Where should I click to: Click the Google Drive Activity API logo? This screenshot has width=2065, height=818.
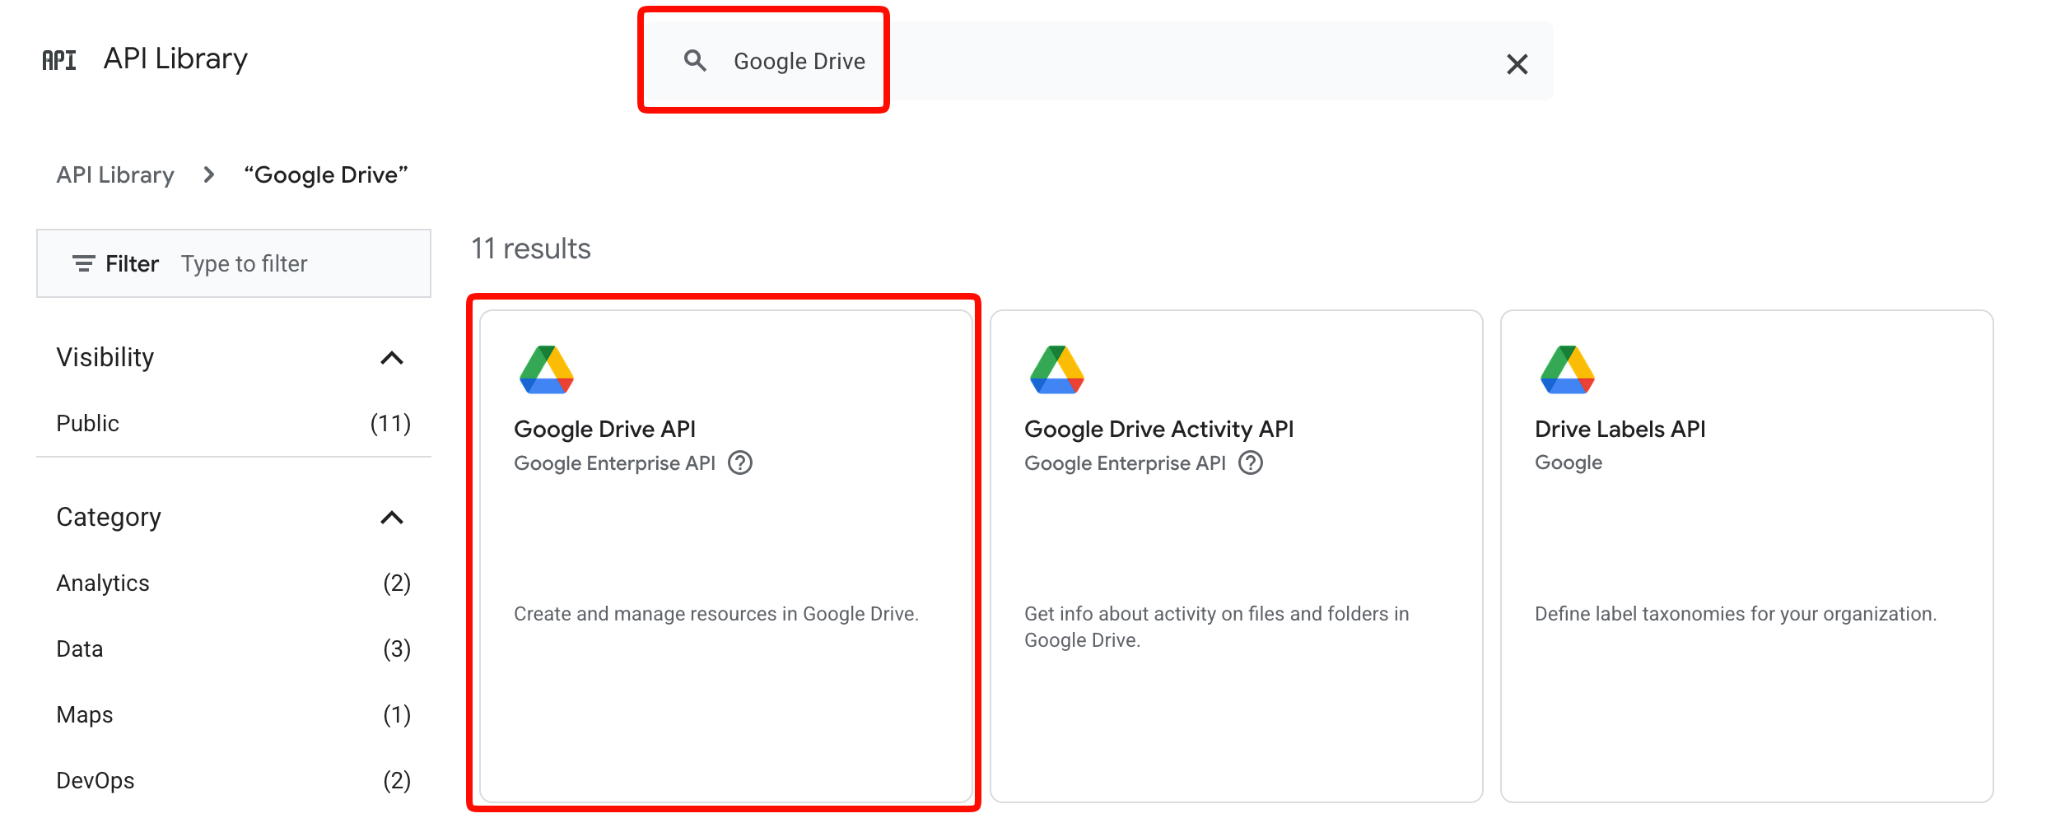[x=1057, y=370]
